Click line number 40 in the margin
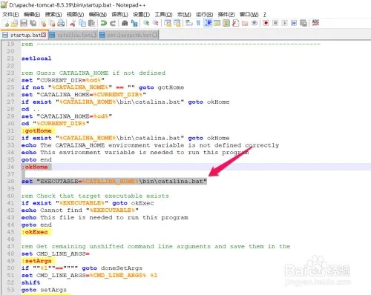Viewport: 371px width, 295px height. point(10,196)
